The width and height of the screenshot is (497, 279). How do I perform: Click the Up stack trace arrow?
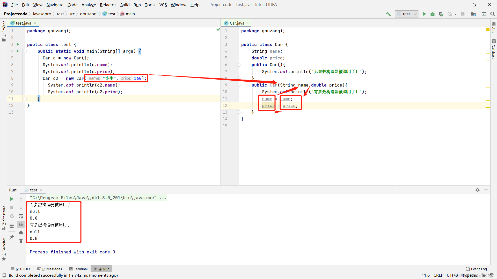pyautogui.click(x=21, y=199)
